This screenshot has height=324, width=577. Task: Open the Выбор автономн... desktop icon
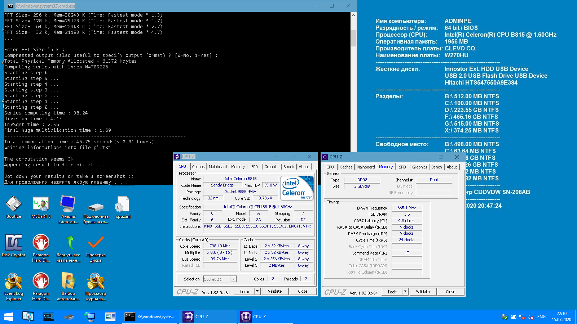point(69,287)
